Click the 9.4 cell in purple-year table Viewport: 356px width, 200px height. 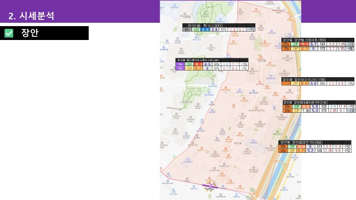235,68
